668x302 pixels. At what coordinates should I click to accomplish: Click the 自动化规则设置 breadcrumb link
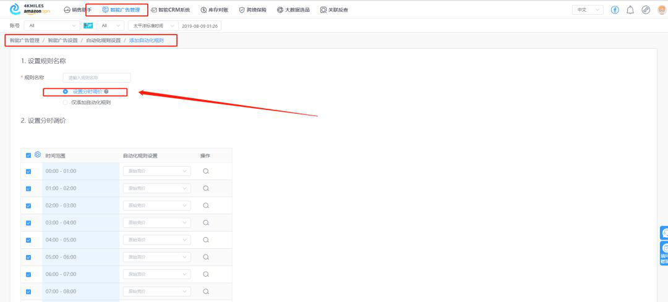click(x=103, y=40)
